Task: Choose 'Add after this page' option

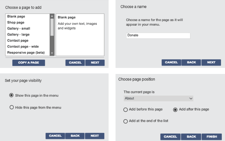Action: coord(175,109)
